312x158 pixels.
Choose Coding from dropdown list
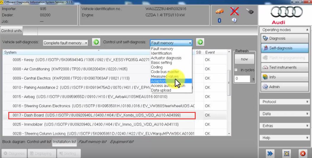(171, 67)
